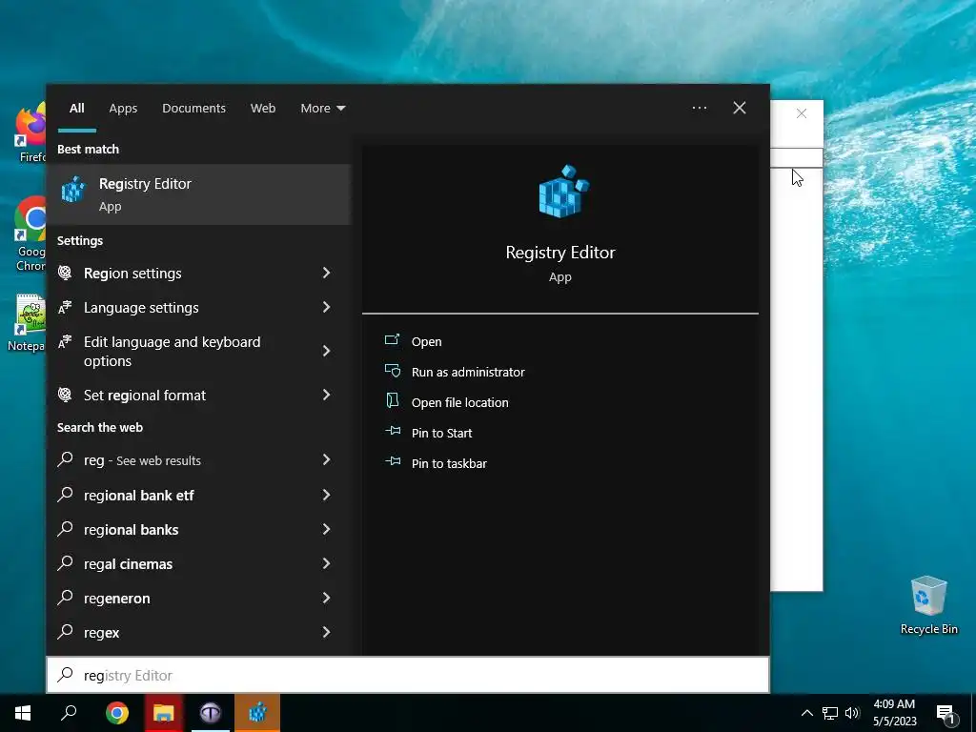Click the Open action icon
Screen dimensions: 976x732
click(x=392, y=339)
